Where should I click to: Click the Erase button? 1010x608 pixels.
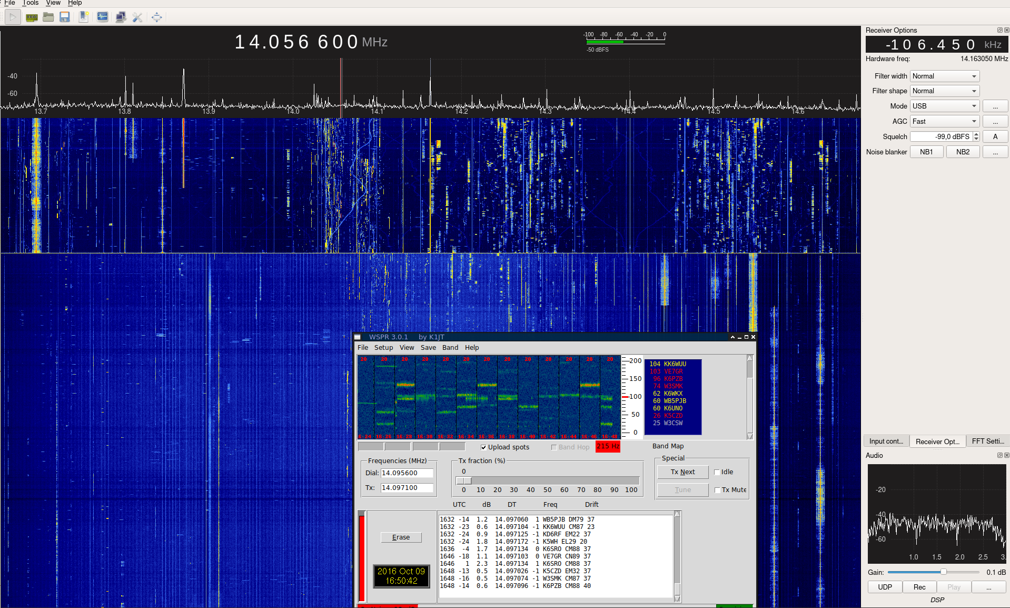pos(401,537)
